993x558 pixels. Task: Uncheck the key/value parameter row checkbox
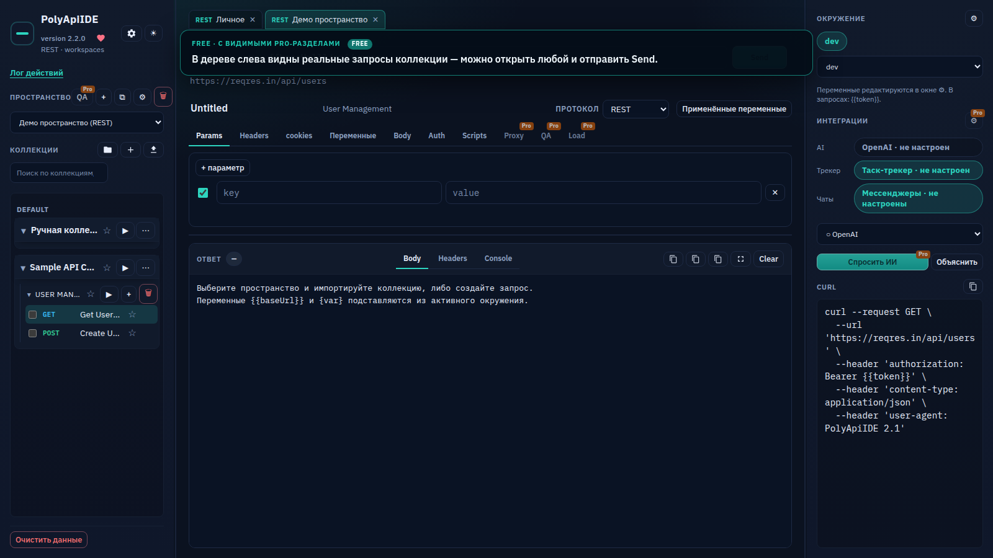[x=203, y=193]
